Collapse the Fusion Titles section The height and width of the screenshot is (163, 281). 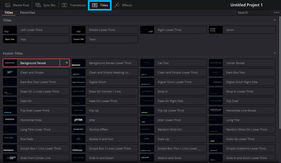click(275, 53)
